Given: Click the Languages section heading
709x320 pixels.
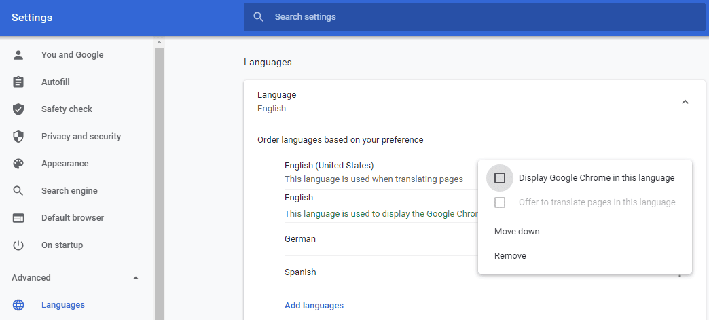Looking at the screenshot, I should tap(268, 62).
